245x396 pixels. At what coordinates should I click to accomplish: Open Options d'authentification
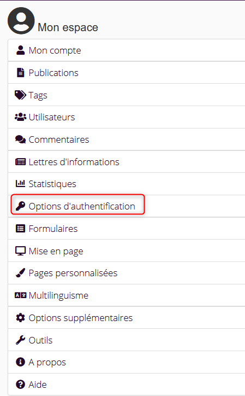pos(127,206)
